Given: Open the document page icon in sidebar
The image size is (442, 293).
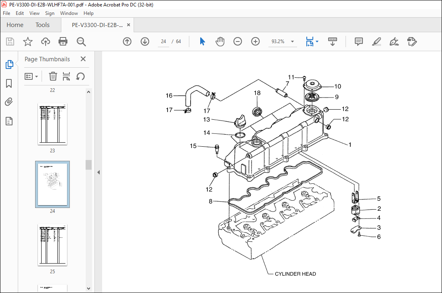Looking at the screenshot, I should tap(9, 121).
